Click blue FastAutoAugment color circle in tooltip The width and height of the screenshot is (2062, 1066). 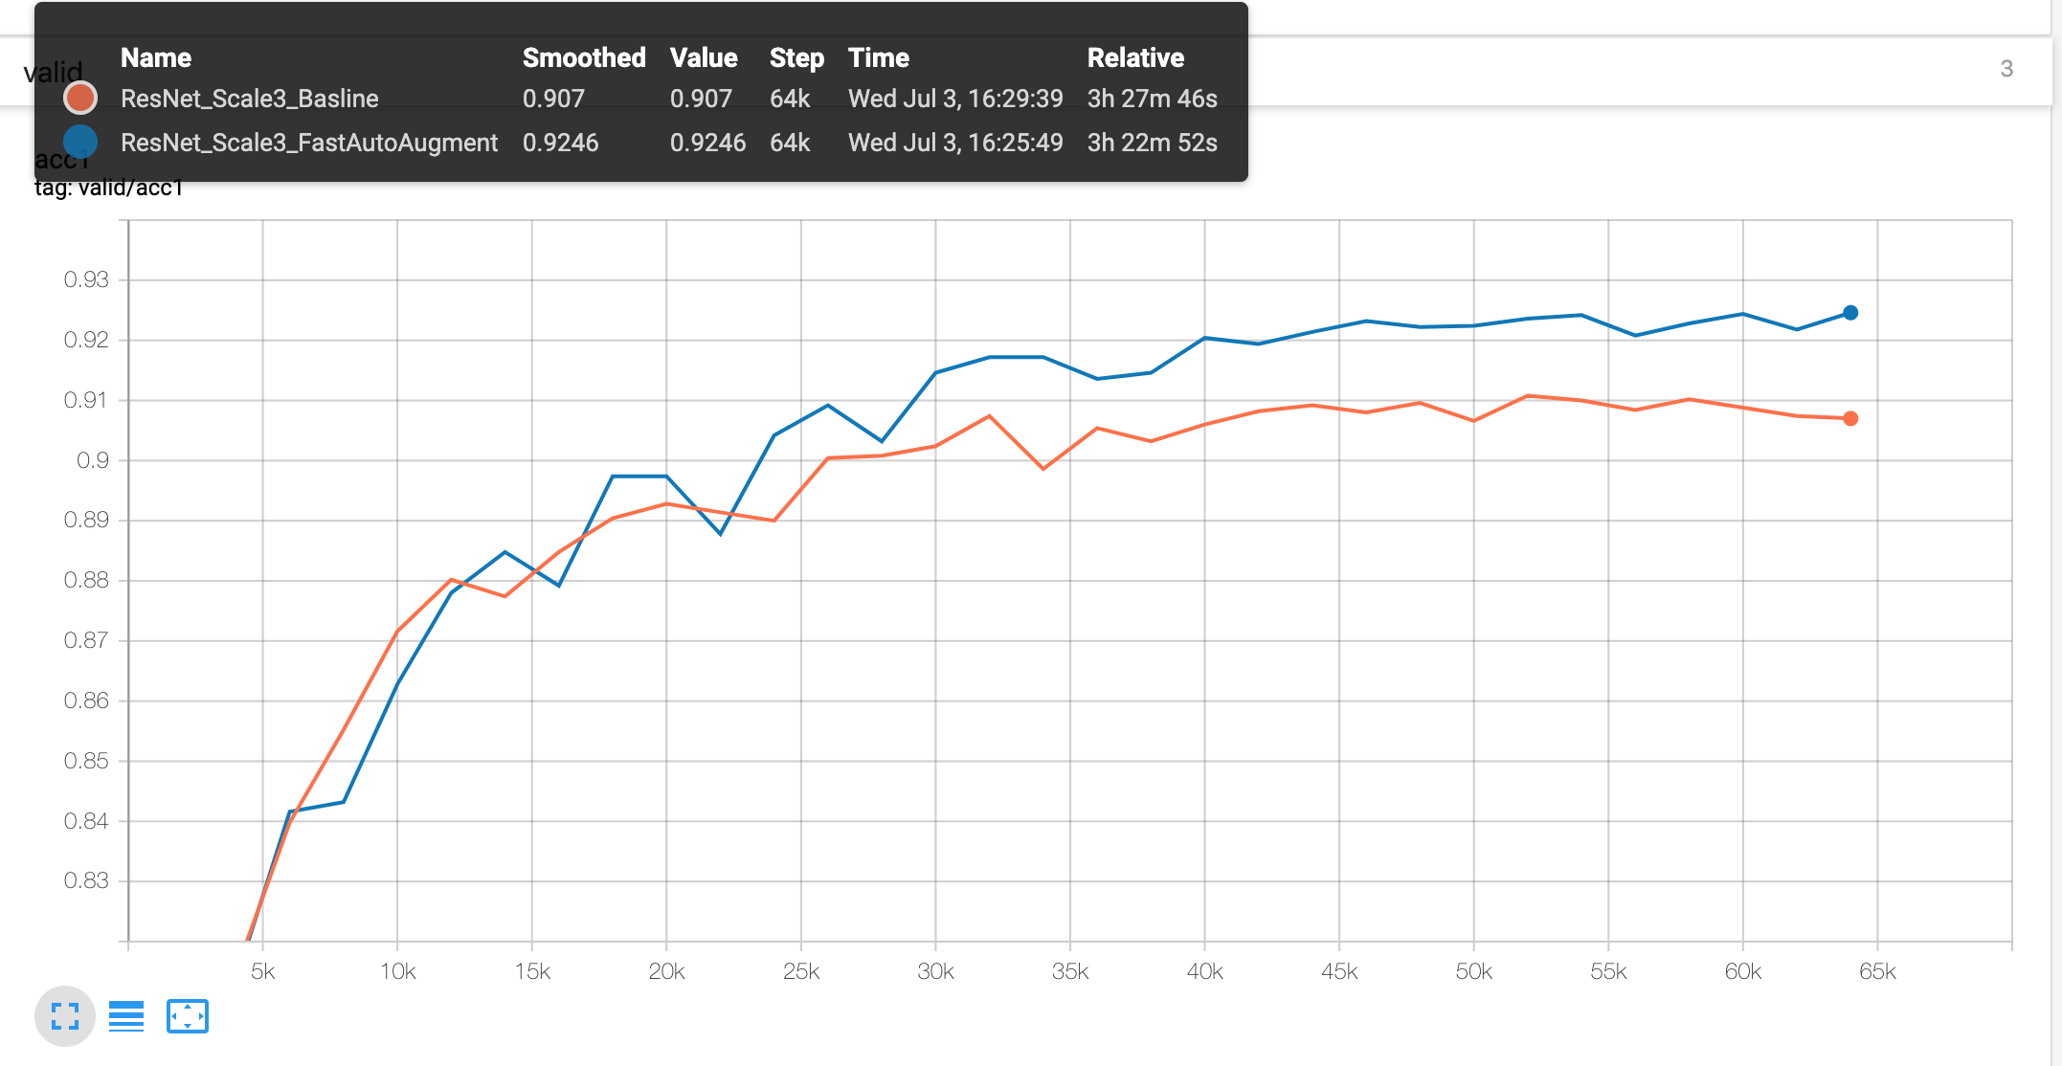coord(80,142)
